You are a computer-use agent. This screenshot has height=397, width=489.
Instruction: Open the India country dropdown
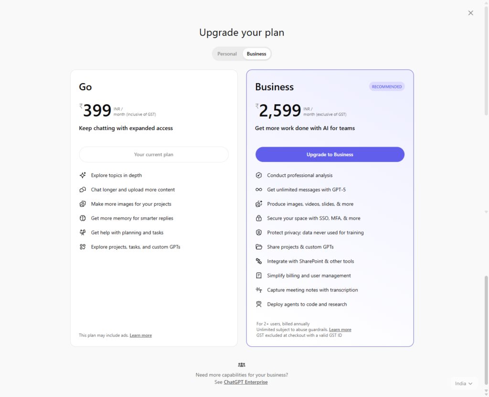pyautogui.click(x=464, y=384)
